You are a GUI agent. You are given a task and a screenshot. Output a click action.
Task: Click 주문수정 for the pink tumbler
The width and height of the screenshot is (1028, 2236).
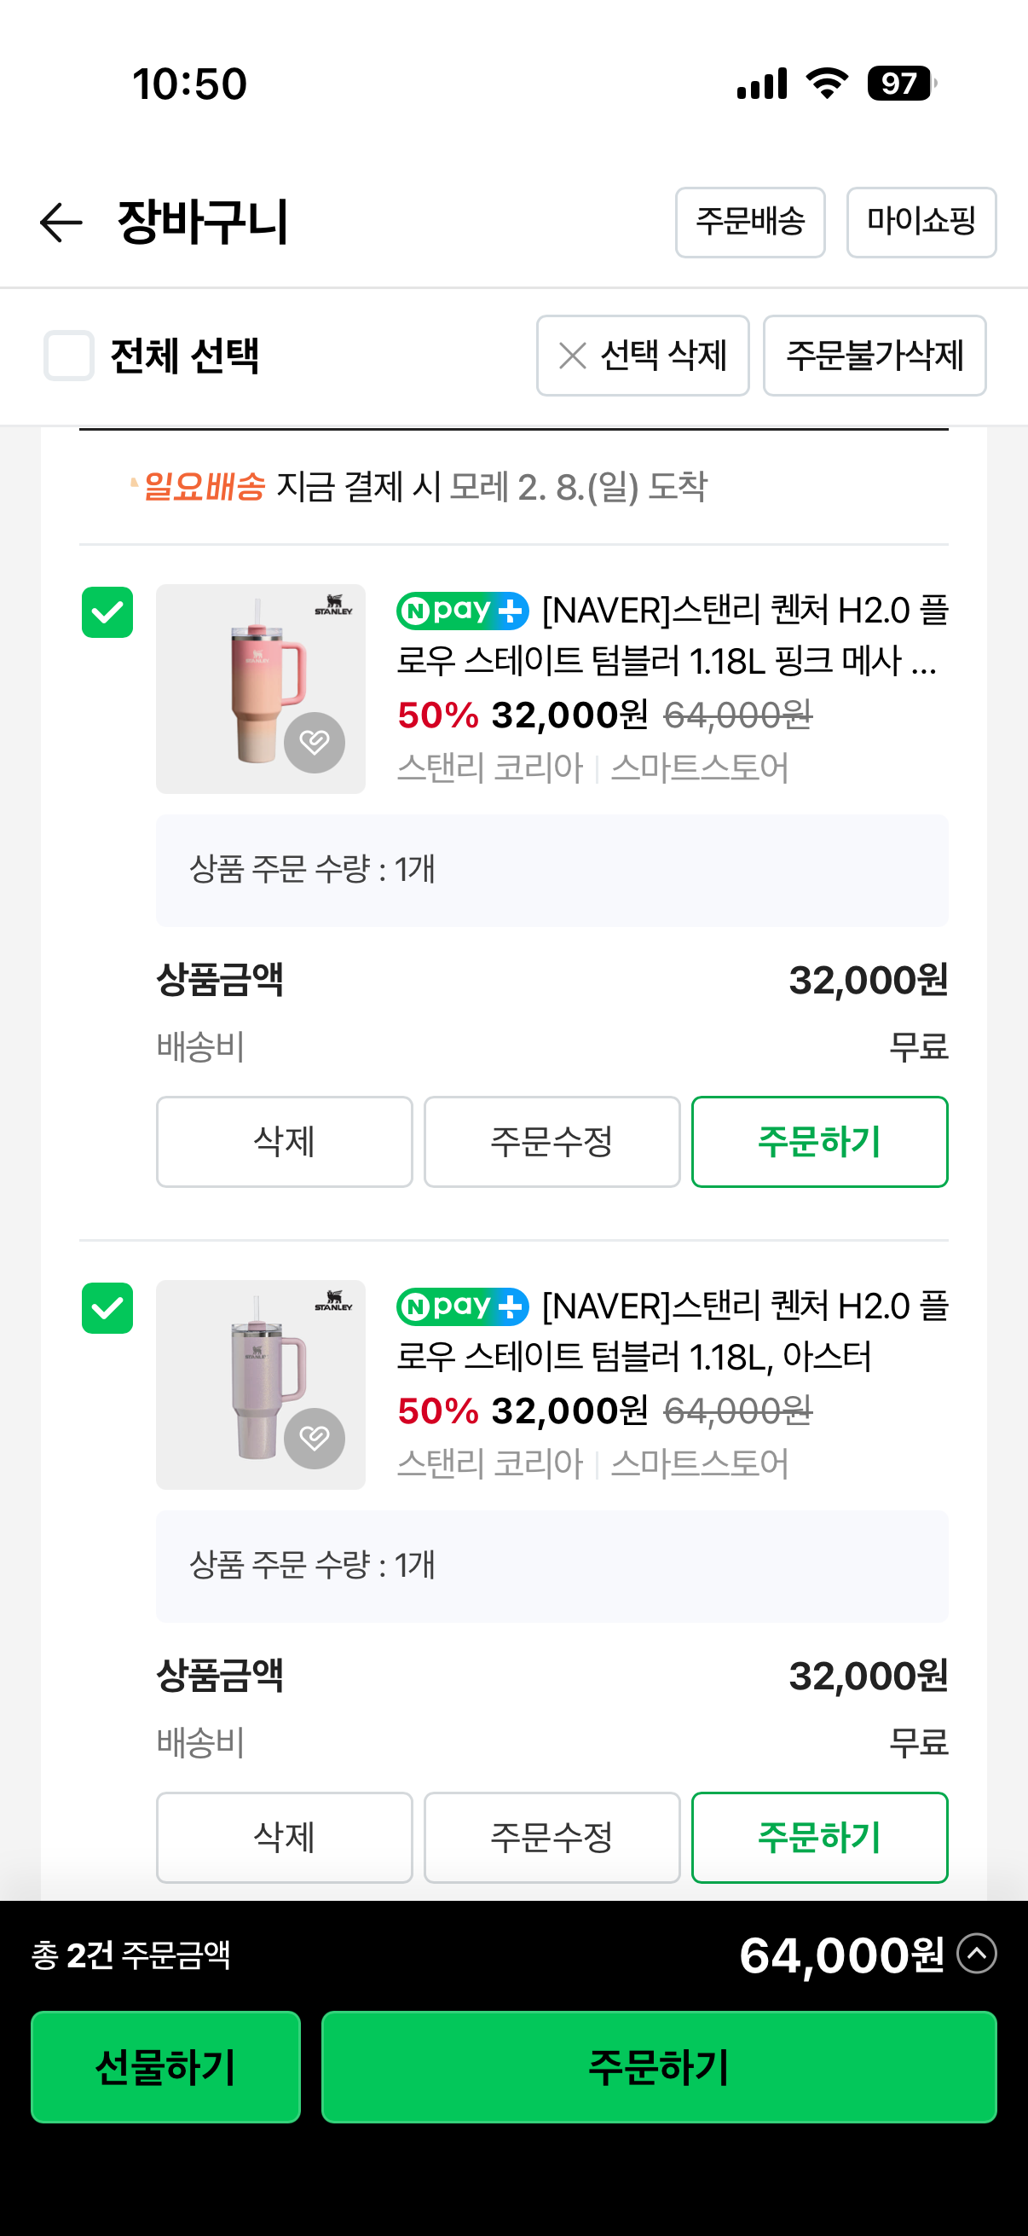(x=552, y=1141)
